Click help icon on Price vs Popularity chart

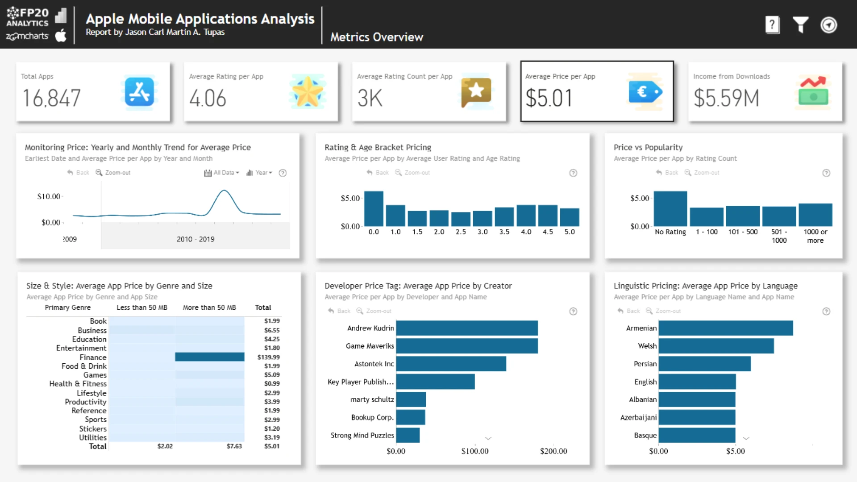tap(826, 173)
